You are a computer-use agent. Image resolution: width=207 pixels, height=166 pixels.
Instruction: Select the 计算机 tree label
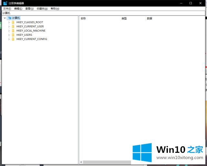pyautogui.click(x=16, y=18)
